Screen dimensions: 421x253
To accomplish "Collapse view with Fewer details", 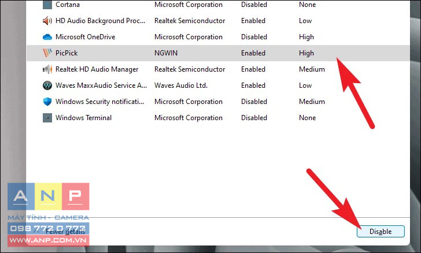I will [65, 232].
